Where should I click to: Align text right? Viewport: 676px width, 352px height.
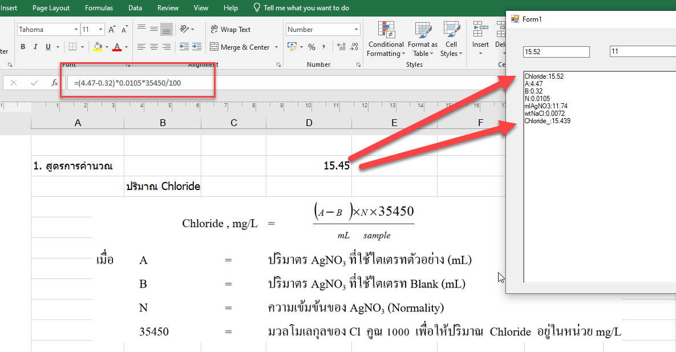click(x=167, y=47)
